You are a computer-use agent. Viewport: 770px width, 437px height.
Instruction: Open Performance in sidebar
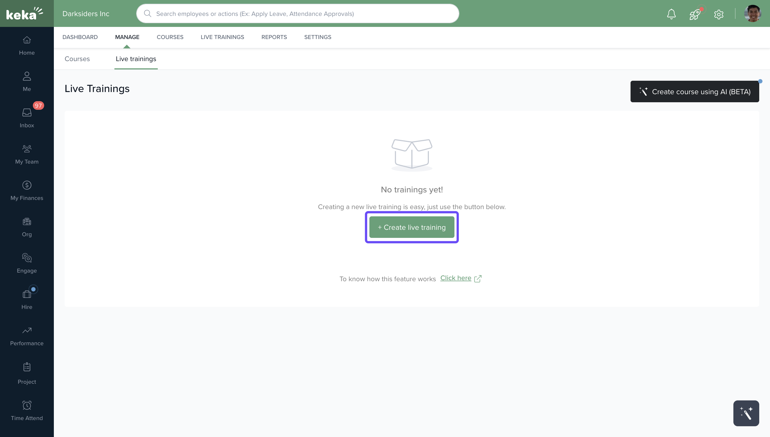pyautogui.click(x=27, y=336)
